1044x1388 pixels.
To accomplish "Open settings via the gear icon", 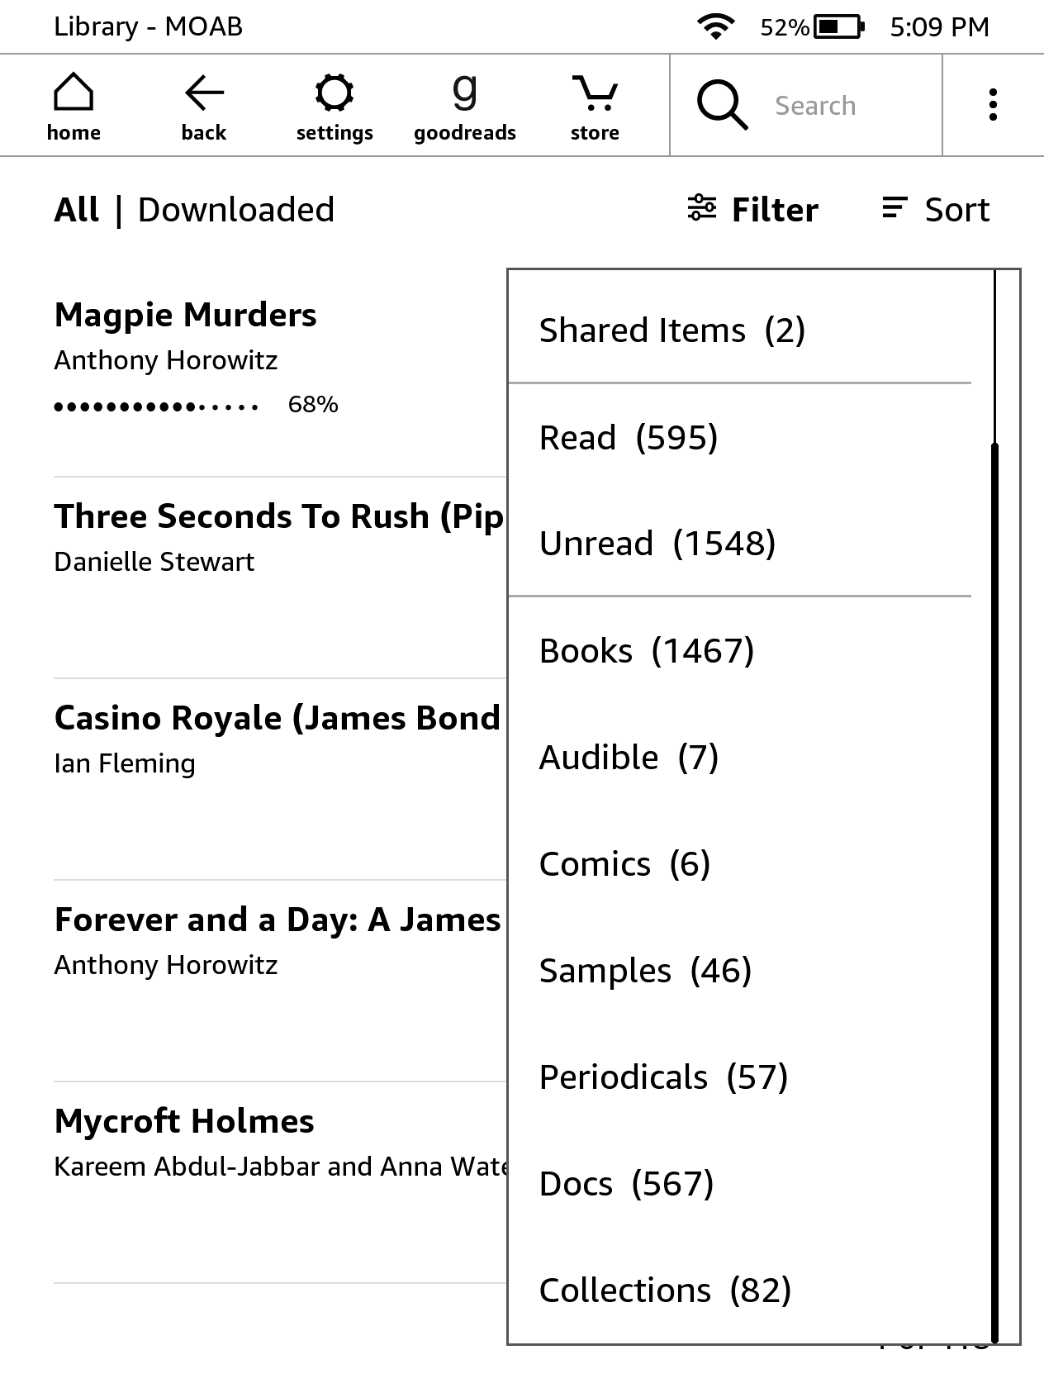I will click(335, 106).
